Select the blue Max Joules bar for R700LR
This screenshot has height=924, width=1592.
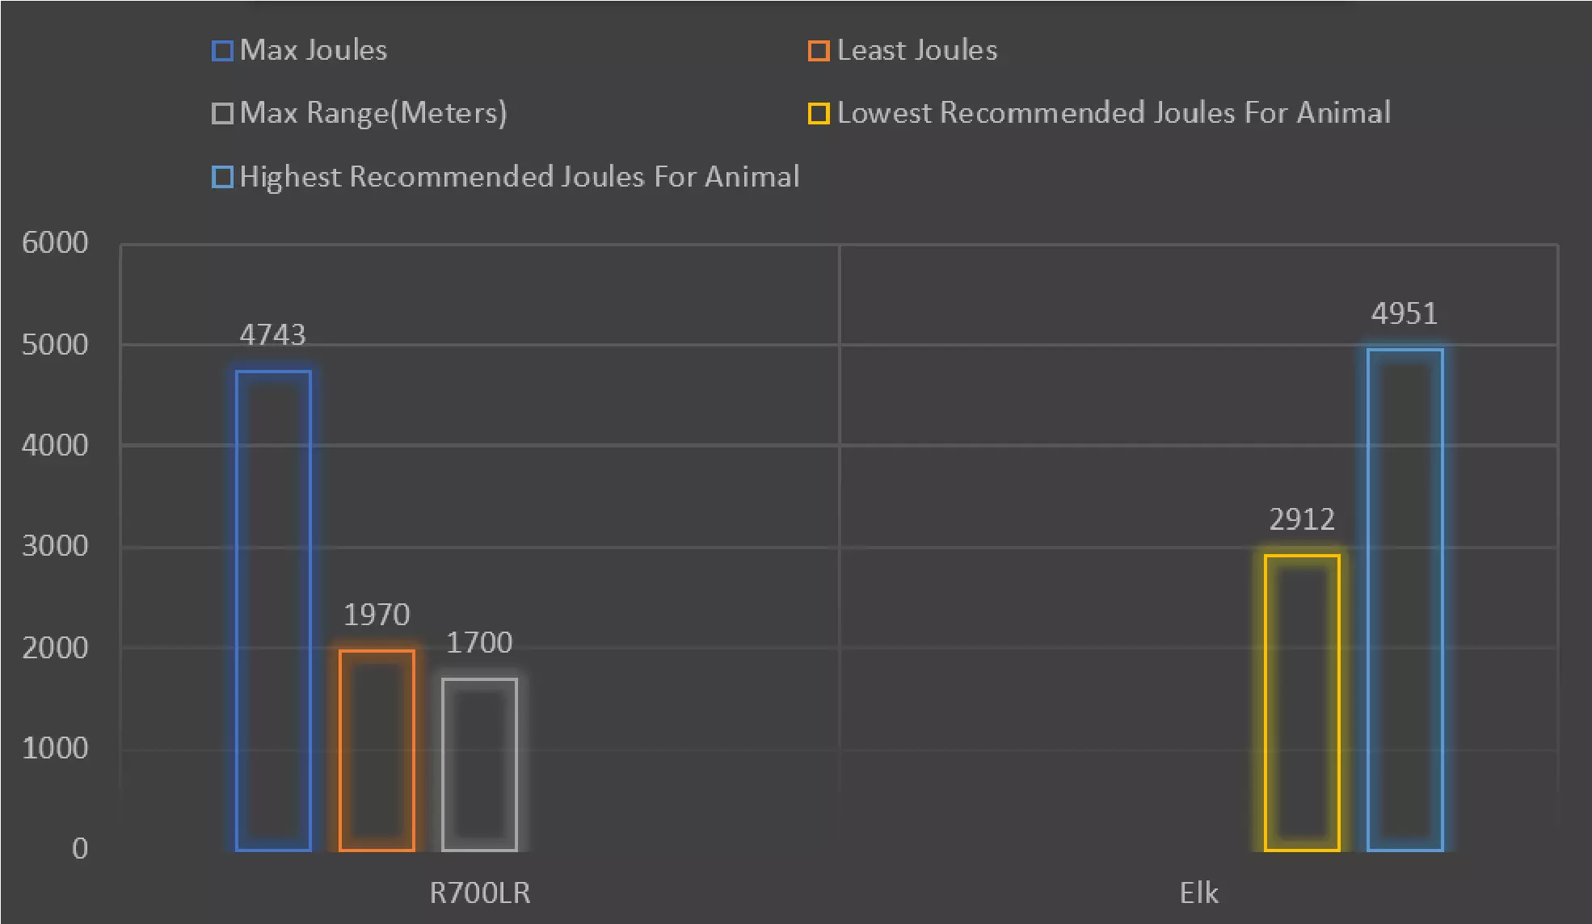click(273, 611)
